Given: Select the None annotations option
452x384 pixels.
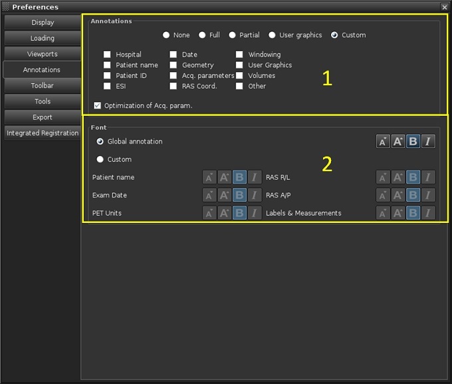Looking at the screenshot, I should tap(166, 35).
